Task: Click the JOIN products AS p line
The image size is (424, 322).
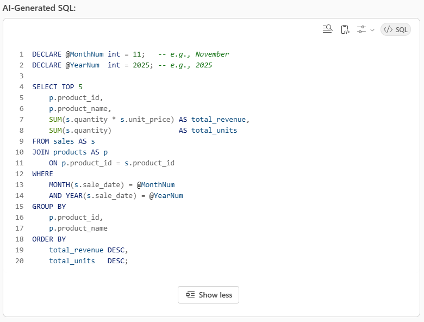Action: tap(70, 152)
